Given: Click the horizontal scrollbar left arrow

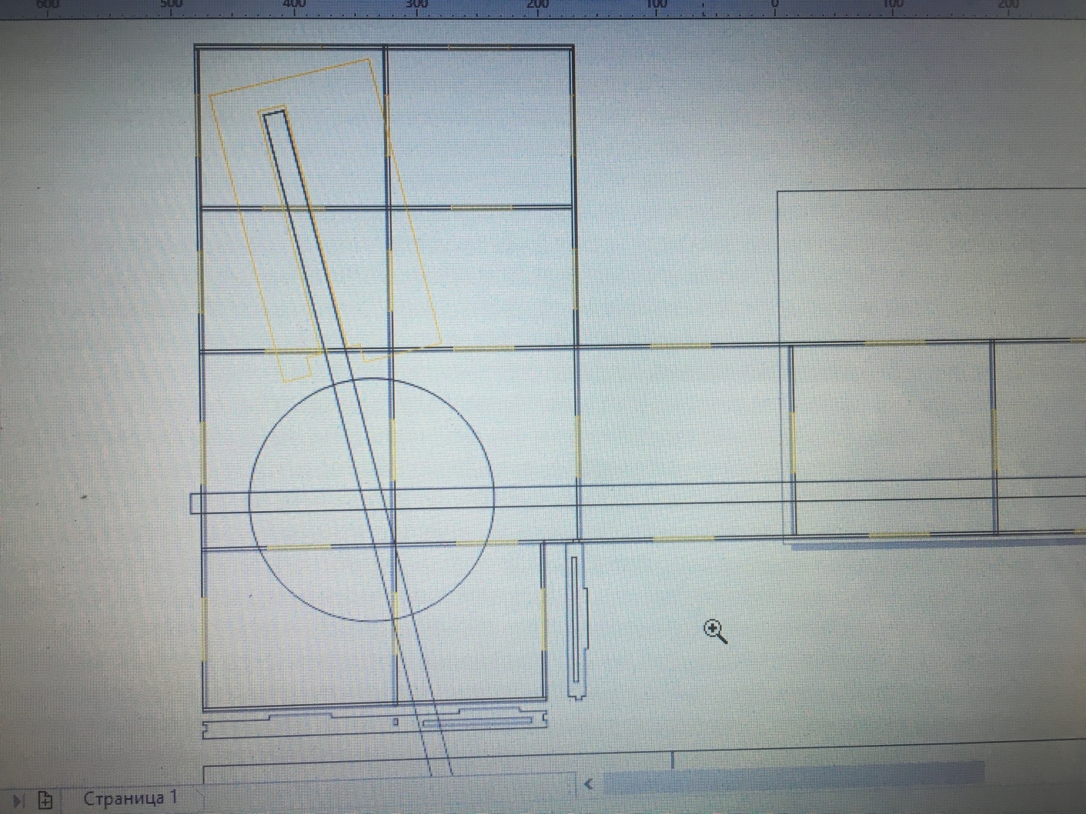Looking at the screenshot, I should (x=589, y=784).
